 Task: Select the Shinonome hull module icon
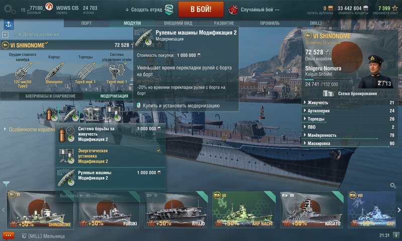click(54, 71)
